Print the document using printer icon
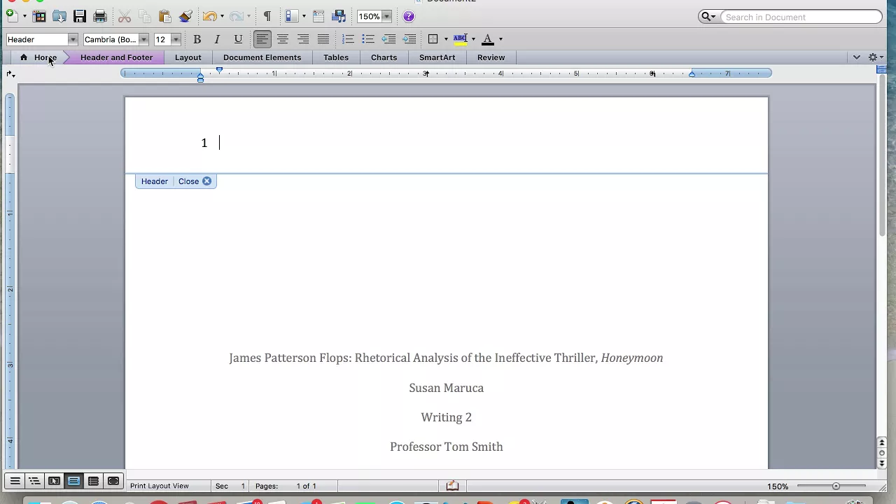 click(100, 16)
